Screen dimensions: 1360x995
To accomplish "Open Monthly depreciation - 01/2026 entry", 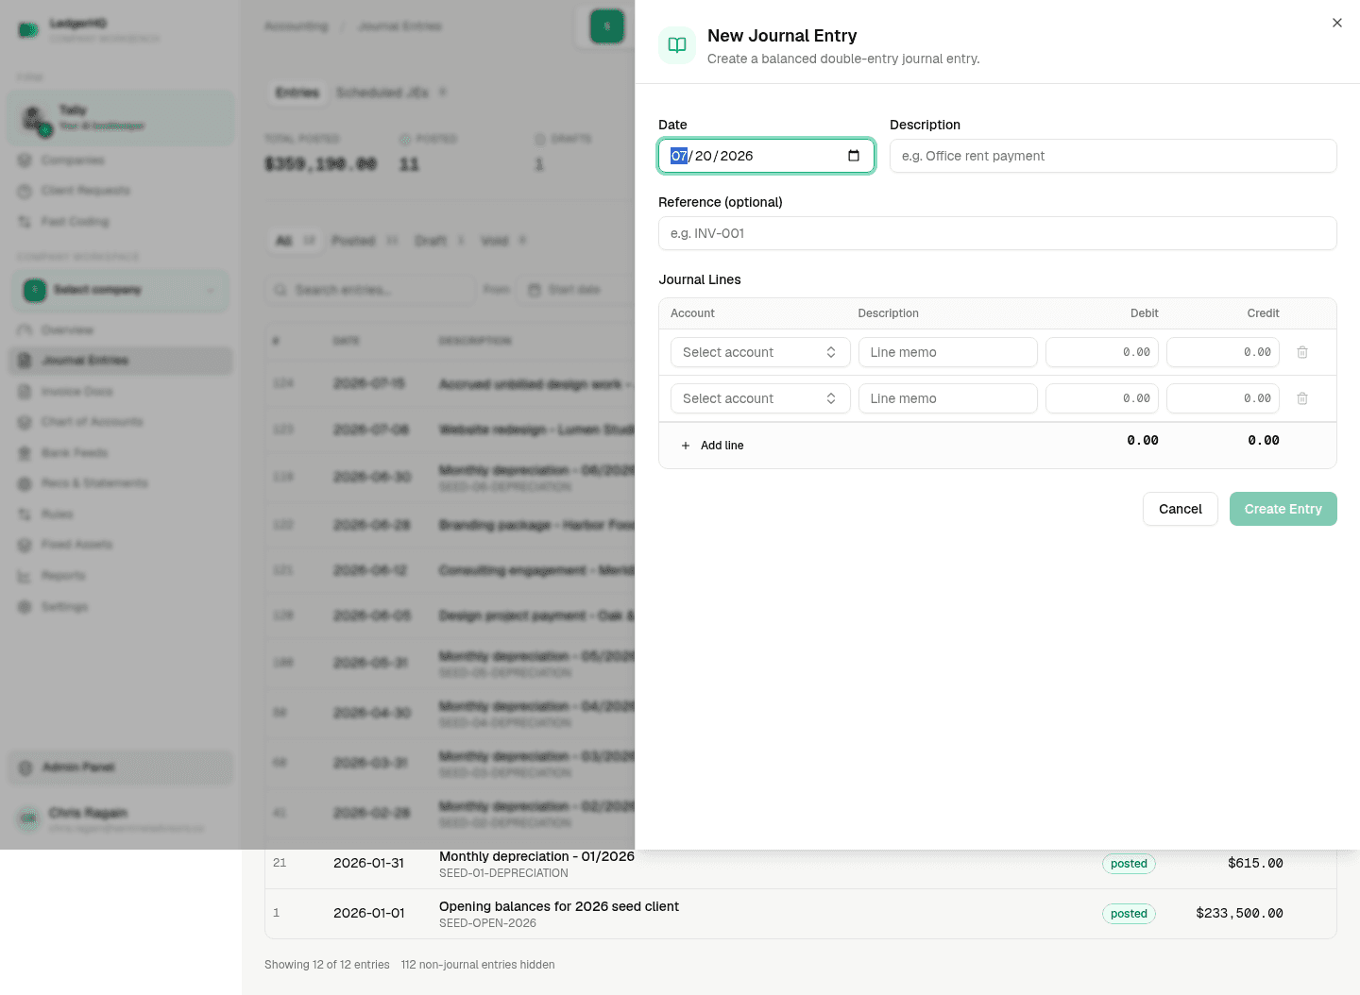I will tap(536, 856).
